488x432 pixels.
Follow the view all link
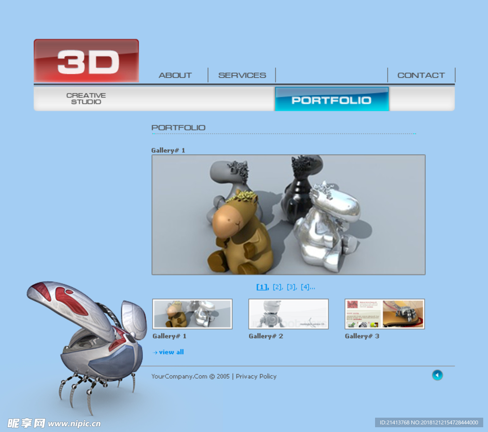point(171,352)
